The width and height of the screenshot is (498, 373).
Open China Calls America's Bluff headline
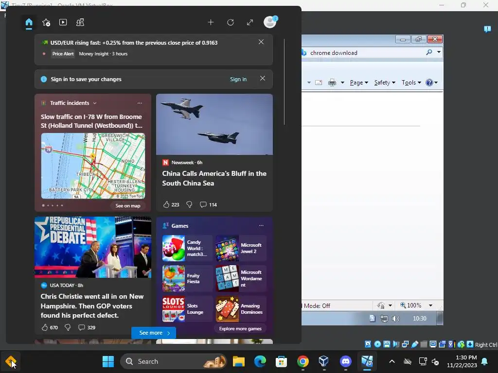pos(214,178)
